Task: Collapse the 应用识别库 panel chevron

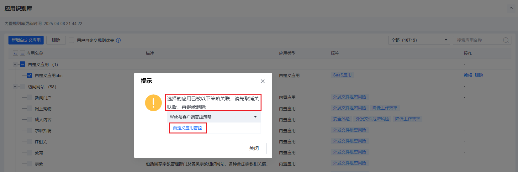Action: coord(511,8)
